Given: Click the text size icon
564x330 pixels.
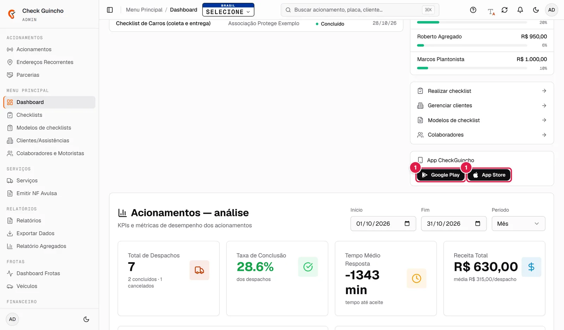Looking at the screenshot, I should (x=491, y=12).
